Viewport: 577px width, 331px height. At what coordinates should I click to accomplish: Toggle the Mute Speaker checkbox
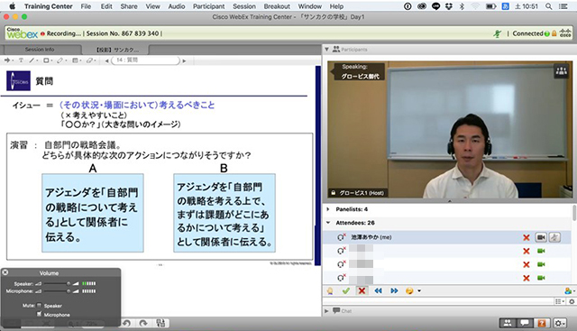pos(39,305)
